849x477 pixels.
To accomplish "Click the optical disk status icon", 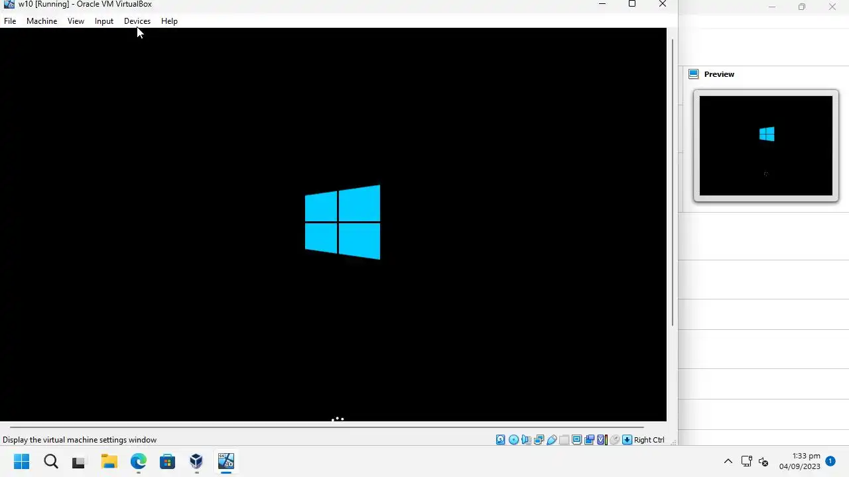I will point(513,440).
